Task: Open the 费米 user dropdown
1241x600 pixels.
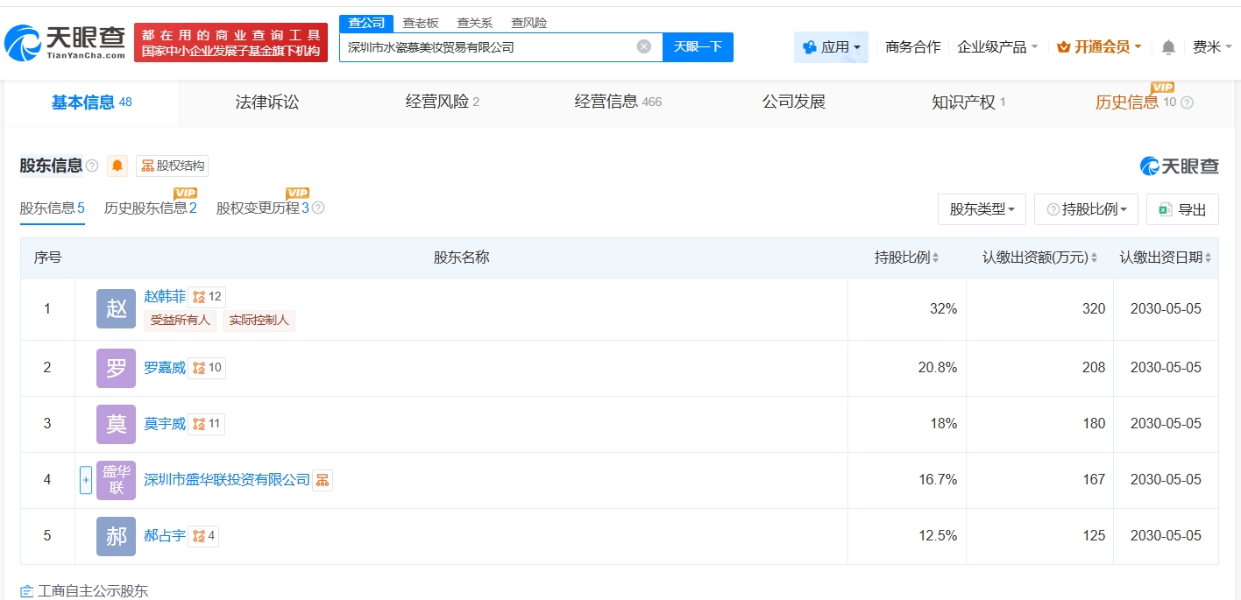Action: click(x=1212, y=47)
